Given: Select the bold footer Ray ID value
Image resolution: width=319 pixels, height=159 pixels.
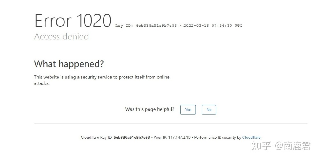Looking at the screenshot, I should (x=132, y=137).
